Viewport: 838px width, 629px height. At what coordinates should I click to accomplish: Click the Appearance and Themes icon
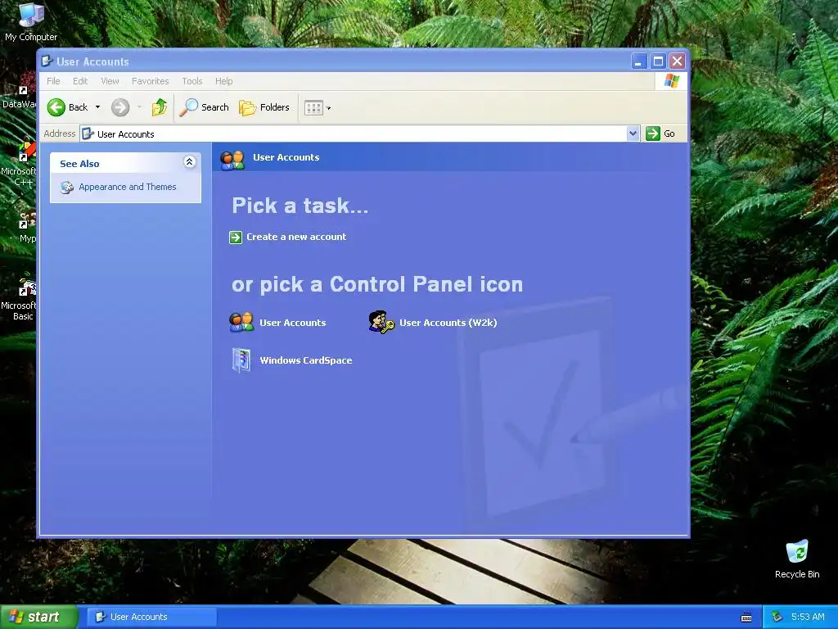(67, 188)
